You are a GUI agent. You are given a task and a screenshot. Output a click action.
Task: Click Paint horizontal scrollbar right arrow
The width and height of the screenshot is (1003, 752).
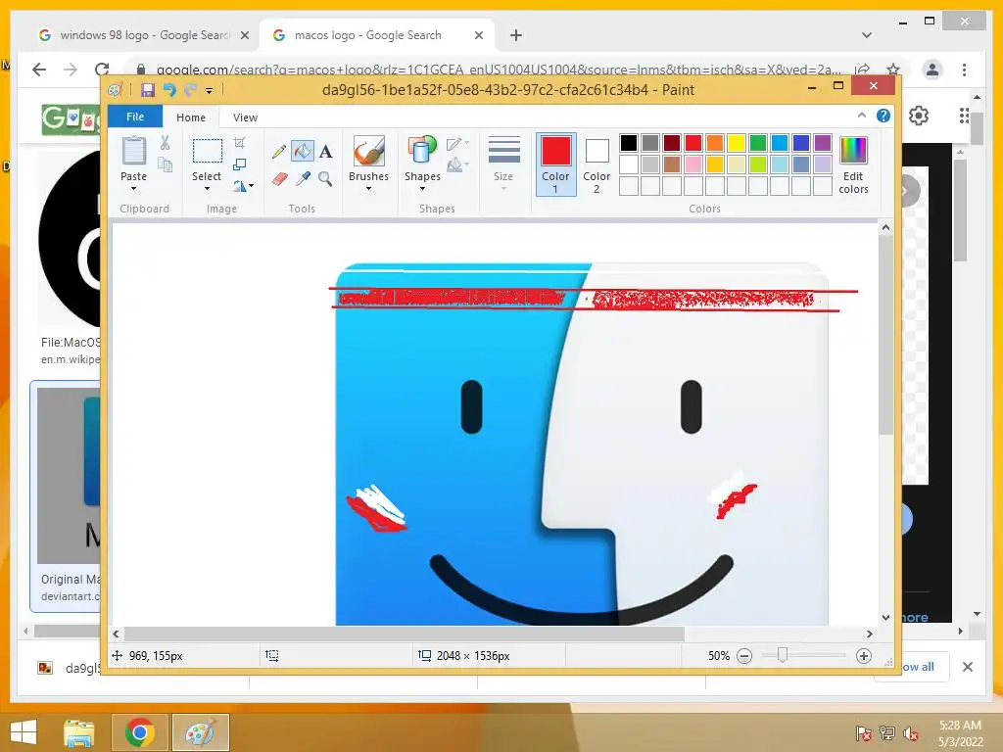coord(870,634)
